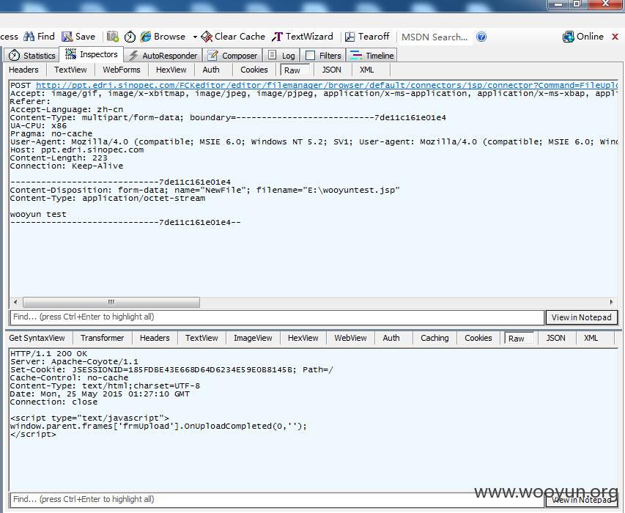
Task: Select the response Cookies tab
Action: pos(478,338)
